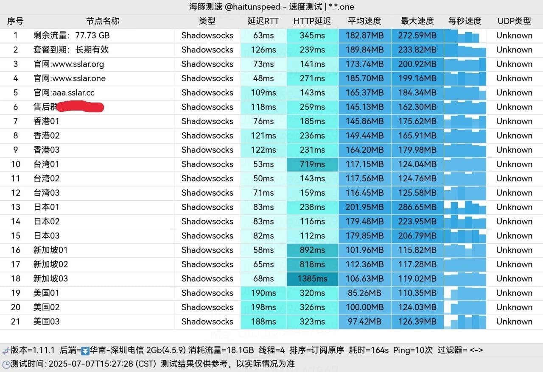This screenshot has width=543, height=372.
Task: Click the 1385ms HTTP delay cell
Action: pos(313,279)
